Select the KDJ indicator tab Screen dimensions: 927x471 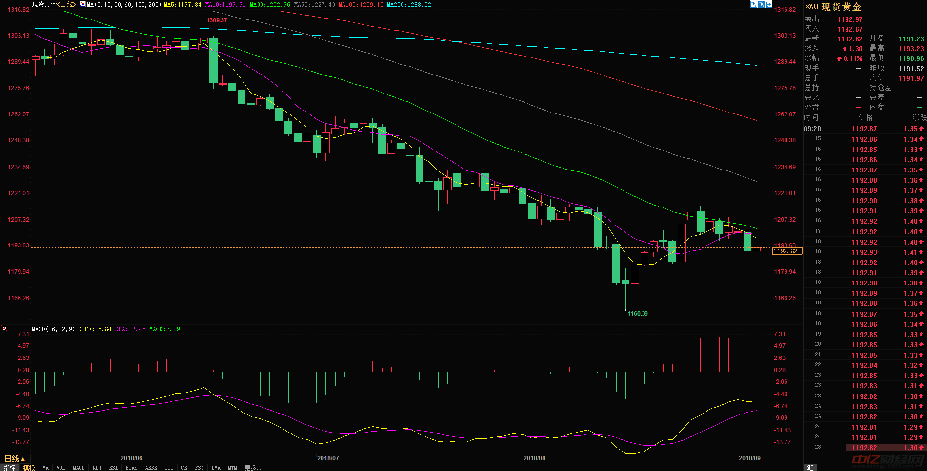[97, 468]
